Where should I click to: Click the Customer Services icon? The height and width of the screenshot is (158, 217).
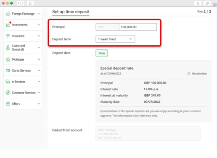click(8, 93)
